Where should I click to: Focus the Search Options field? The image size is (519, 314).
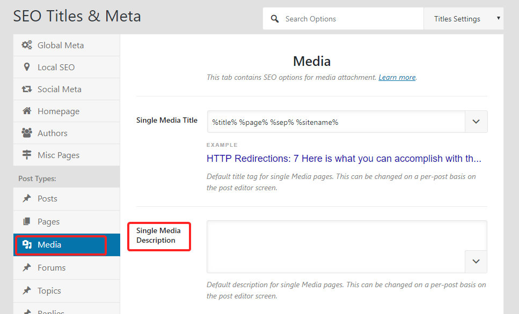tap(349, 19)
